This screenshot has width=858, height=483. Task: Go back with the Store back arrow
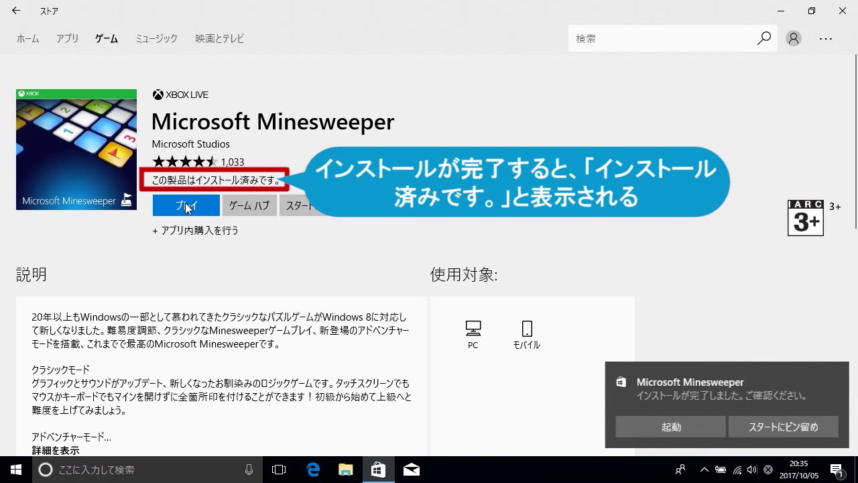pos(15,11)
